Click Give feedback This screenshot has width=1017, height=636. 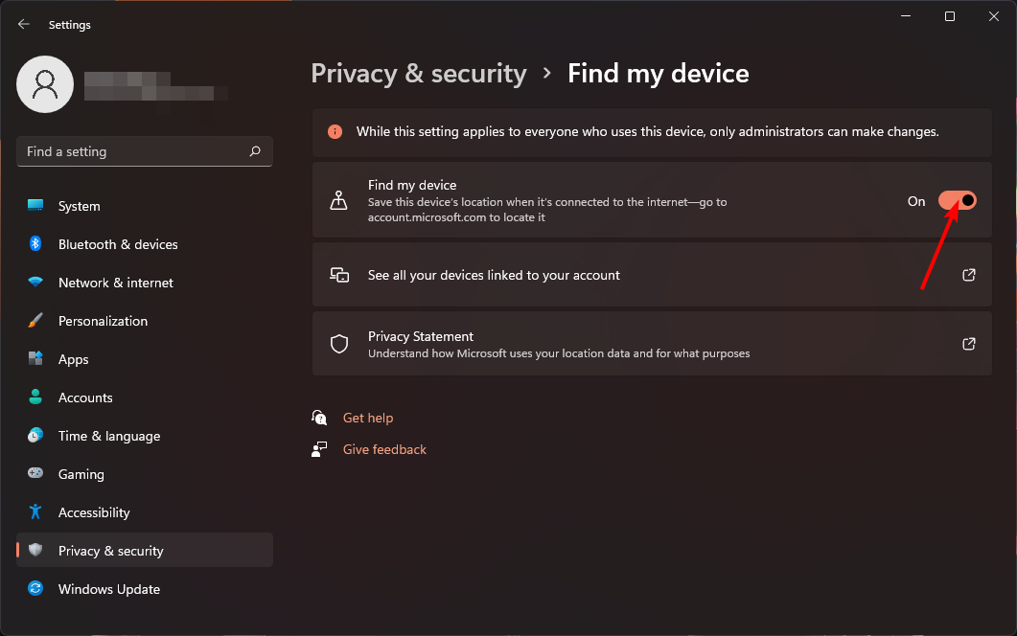(x=383, y=449)
